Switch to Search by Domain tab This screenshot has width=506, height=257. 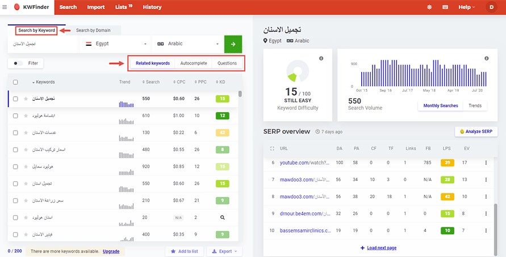click(93, 30)
